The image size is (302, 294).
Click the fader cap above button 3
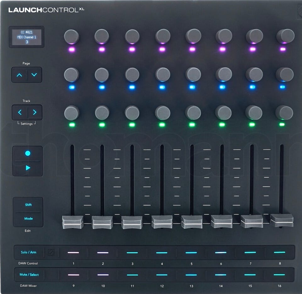pyautogui.click(x=132, y=222)
